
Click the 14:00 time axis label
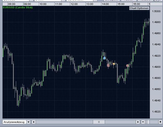coord(105,4)
